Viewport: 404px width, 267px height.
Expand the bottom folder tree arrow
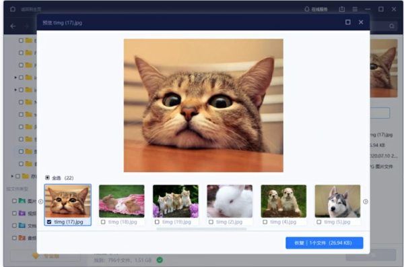click(12, 176)
